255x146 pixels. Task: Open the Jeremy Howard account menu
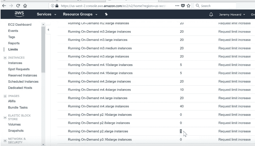tap(232, 14)
